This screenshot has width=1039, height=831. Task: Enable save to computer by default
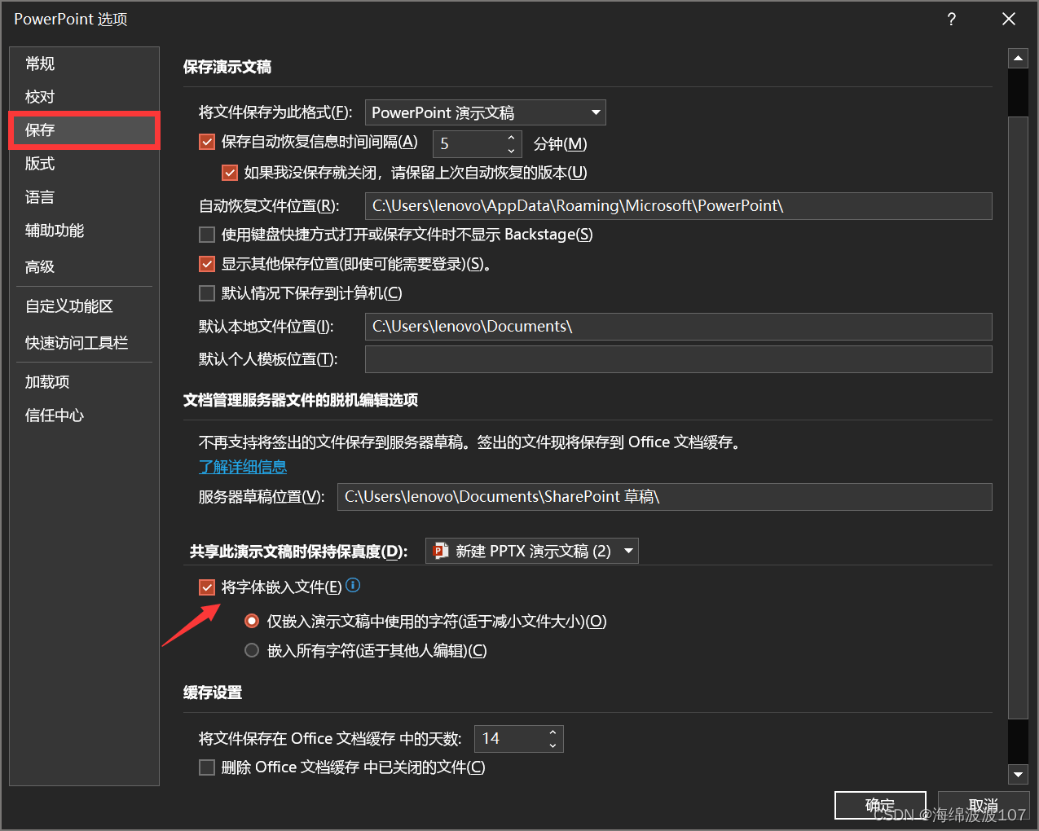(207, 293)
